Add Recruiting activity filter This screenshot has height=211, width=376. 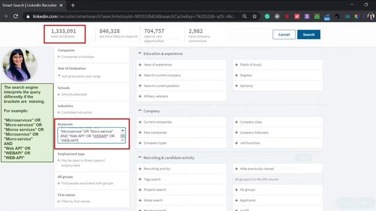pyautogui.click(x=182, y=169)
